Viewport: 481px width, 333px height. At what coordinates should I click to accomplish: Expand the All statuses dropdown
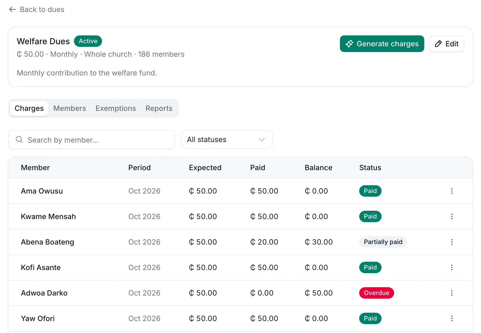coord(227,139)
